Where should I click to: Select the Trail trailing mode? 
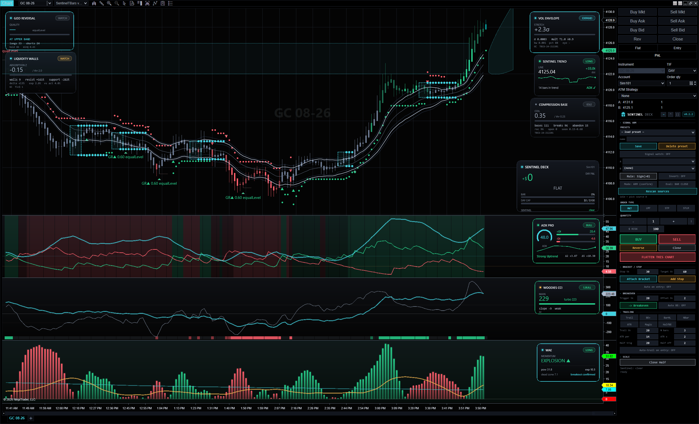(629, 318)
